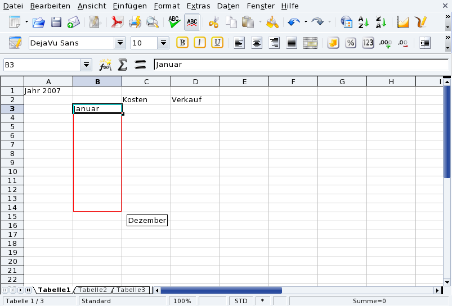Export directly as PDF
The height and width of the screenshot is (306, 452).
[117, 22]
